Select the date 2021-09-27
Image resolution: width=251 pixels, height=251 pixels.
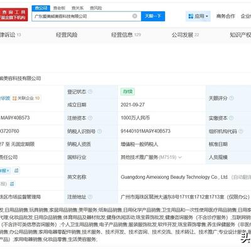132,105
